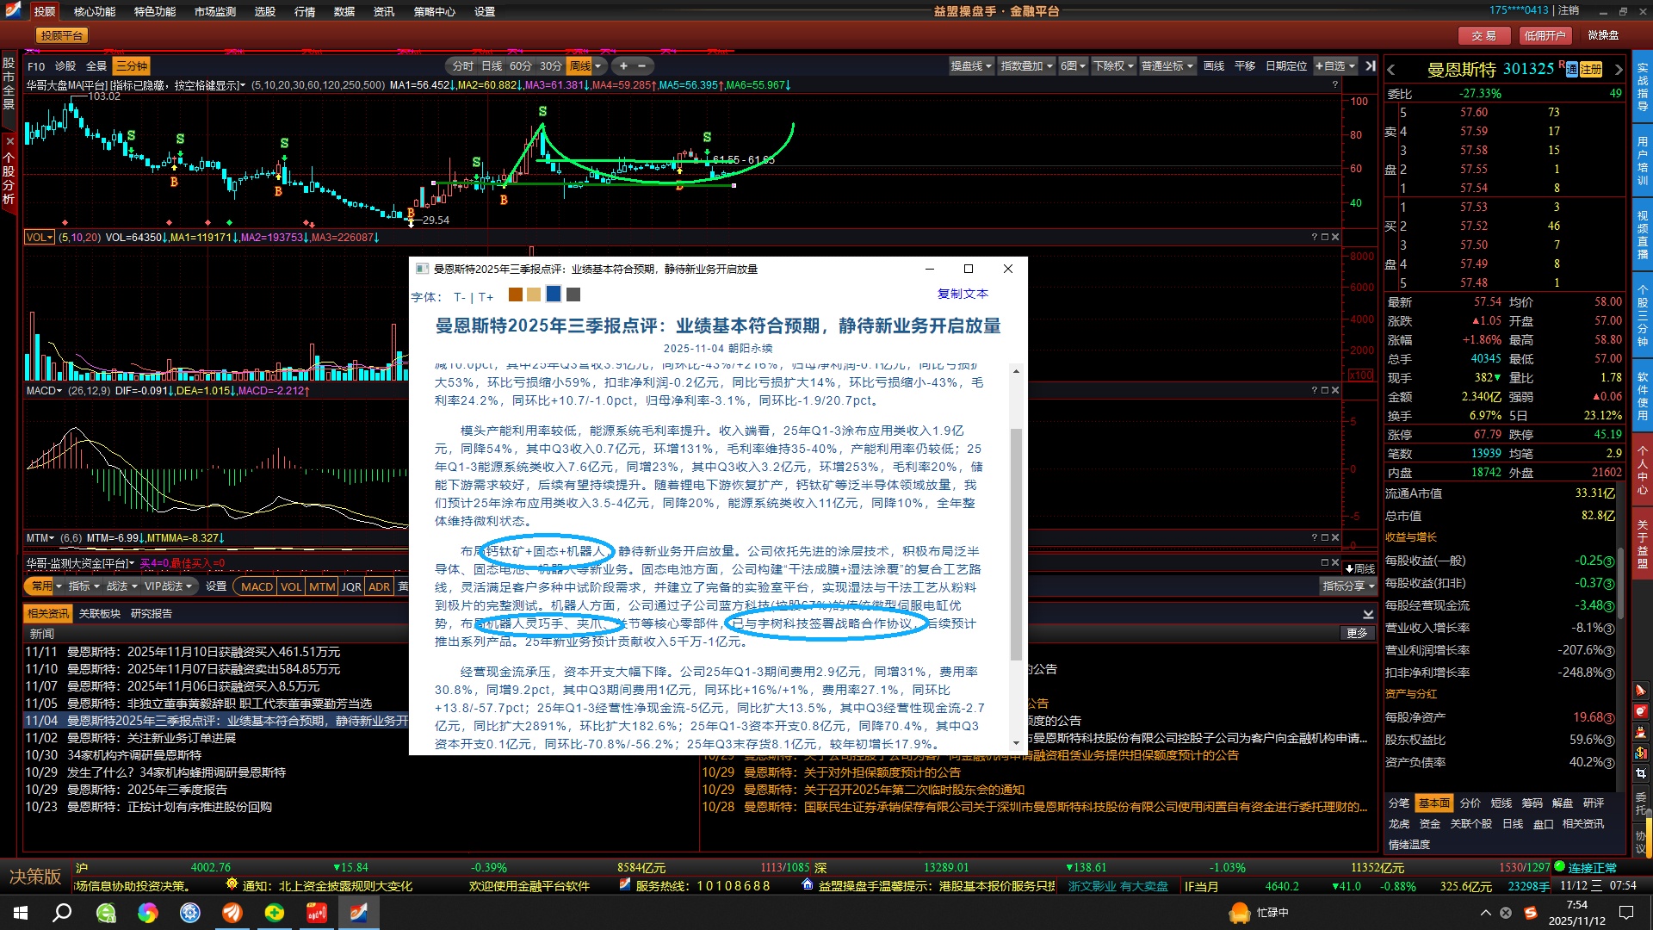
Task: Open the 策略中心 menu
Action: [x=434, y=11]
